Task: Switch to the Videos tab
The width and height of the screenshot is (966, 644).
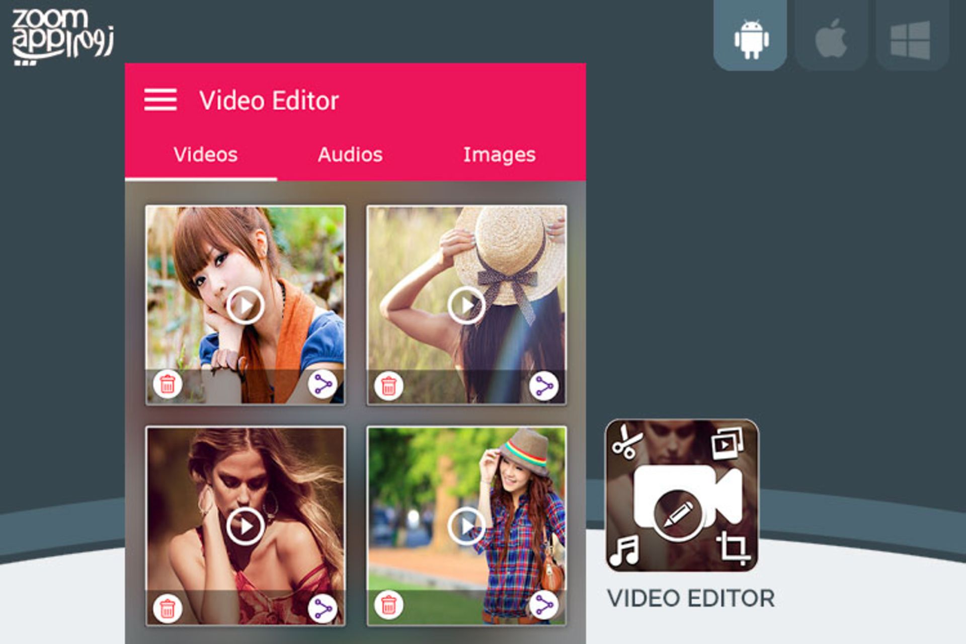Action: click(x=205, y=154)
